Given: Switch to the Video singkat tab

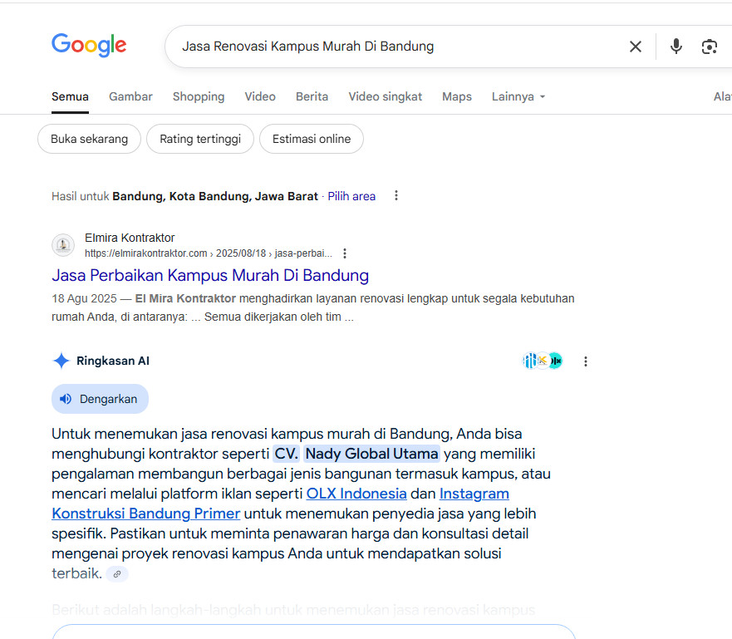Looking at the screenshot, I should 386,96.
